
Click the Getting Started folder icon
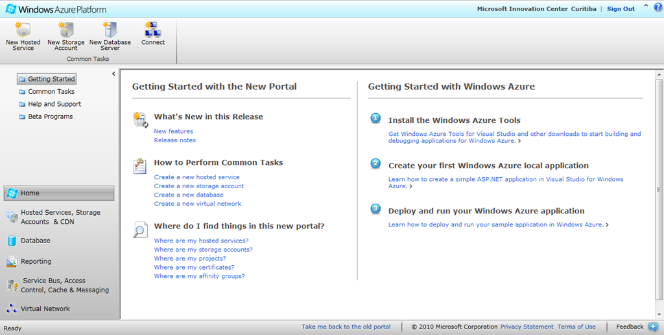[x=22, y=79]
